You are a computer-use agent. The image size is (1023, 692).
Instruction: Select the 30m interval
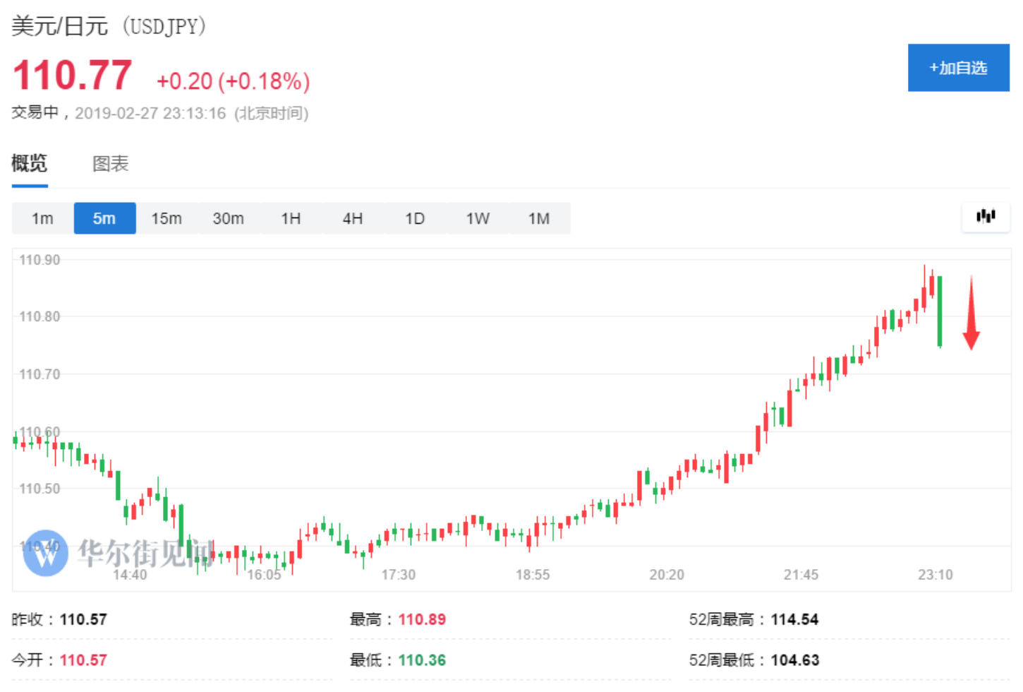[x=229, y=218]
